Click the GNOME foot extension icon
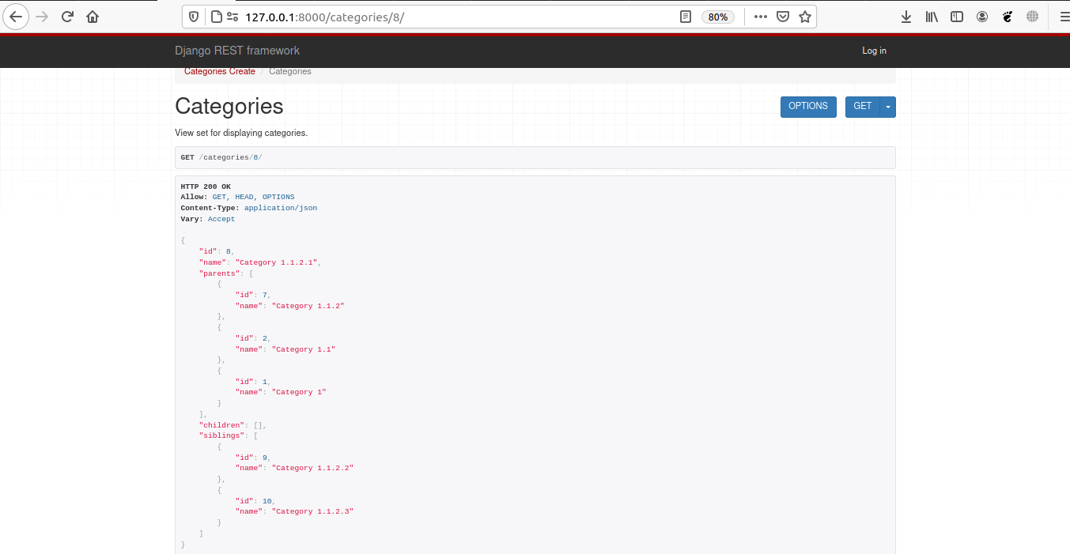This screenshot has width=1070, height=554. (x=1008, y=17)
